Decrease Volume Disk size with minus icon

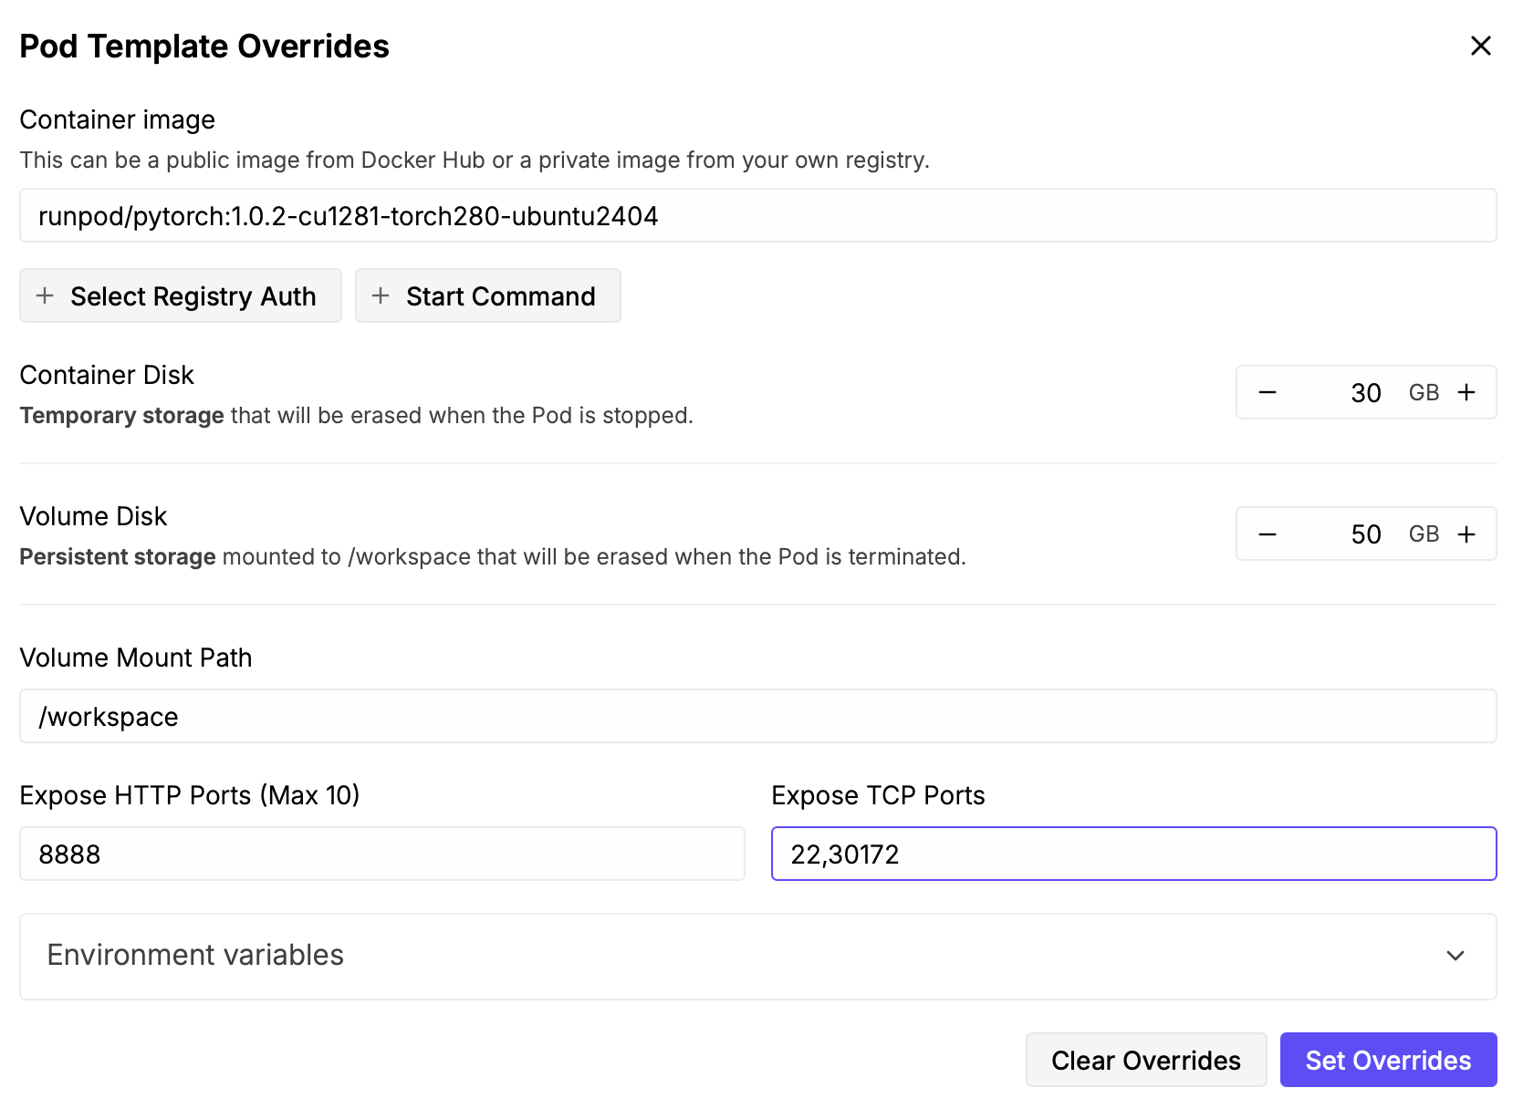click(1268, 533)
